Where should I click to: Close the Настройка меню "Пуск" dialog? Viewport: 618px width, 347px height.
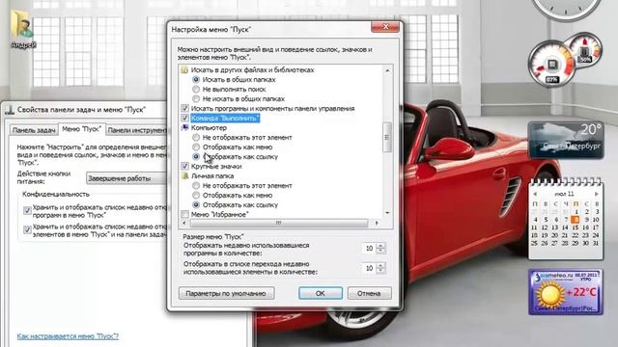pyautogui.click(x=385, y=27)
